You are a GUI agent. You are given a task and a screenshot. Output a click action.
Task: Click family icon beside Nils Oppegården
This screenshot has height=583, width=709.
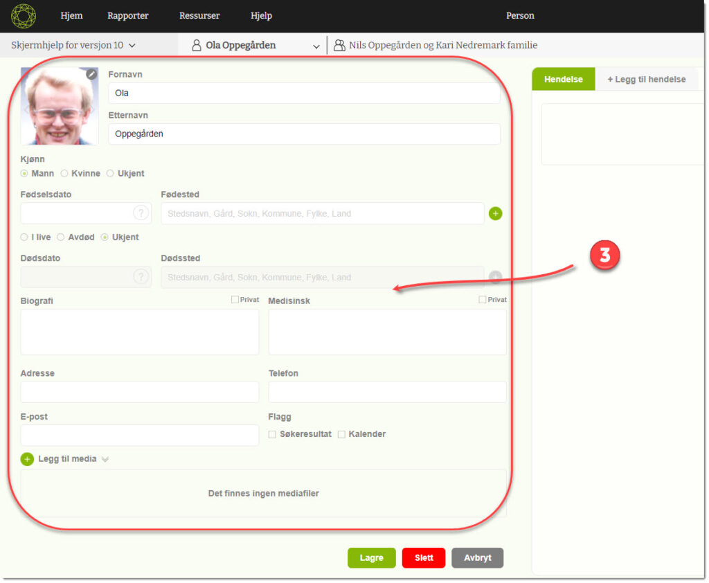(339, 46)
